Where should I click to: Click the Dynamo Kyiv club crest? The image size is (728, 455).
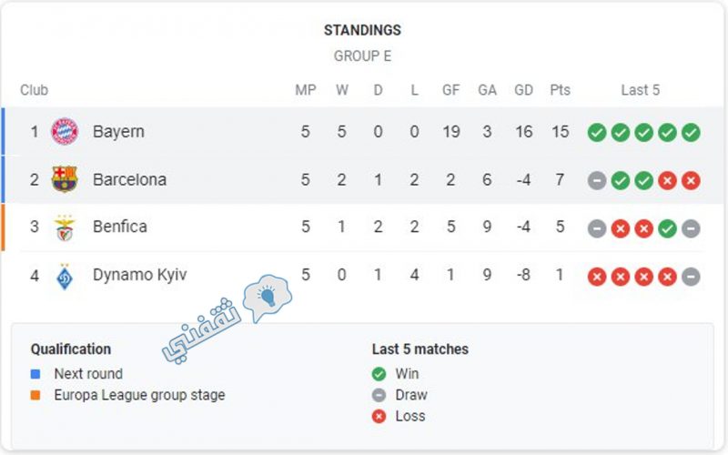tap(65, 277)
